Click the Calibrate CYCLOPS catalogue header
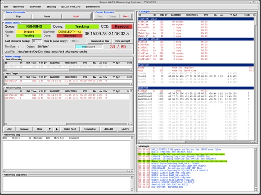Screen dimensions: 261x195 coord(196,39)
